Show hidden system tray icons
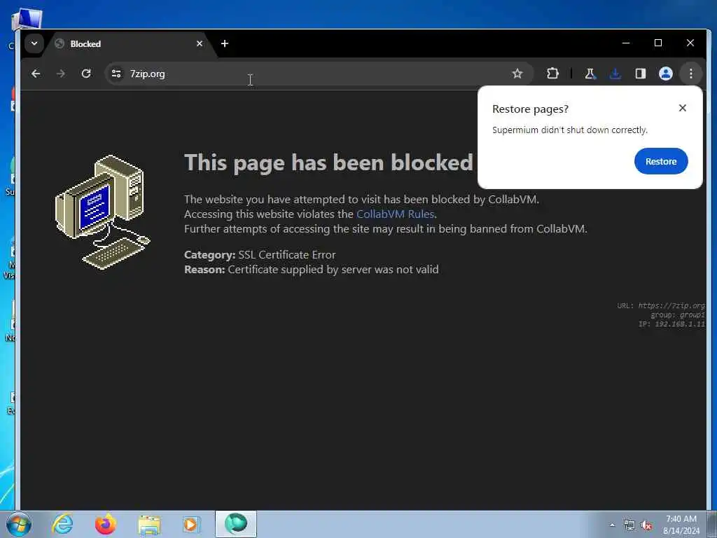This screenshot has height=538, width=717. tap(612, 525)
